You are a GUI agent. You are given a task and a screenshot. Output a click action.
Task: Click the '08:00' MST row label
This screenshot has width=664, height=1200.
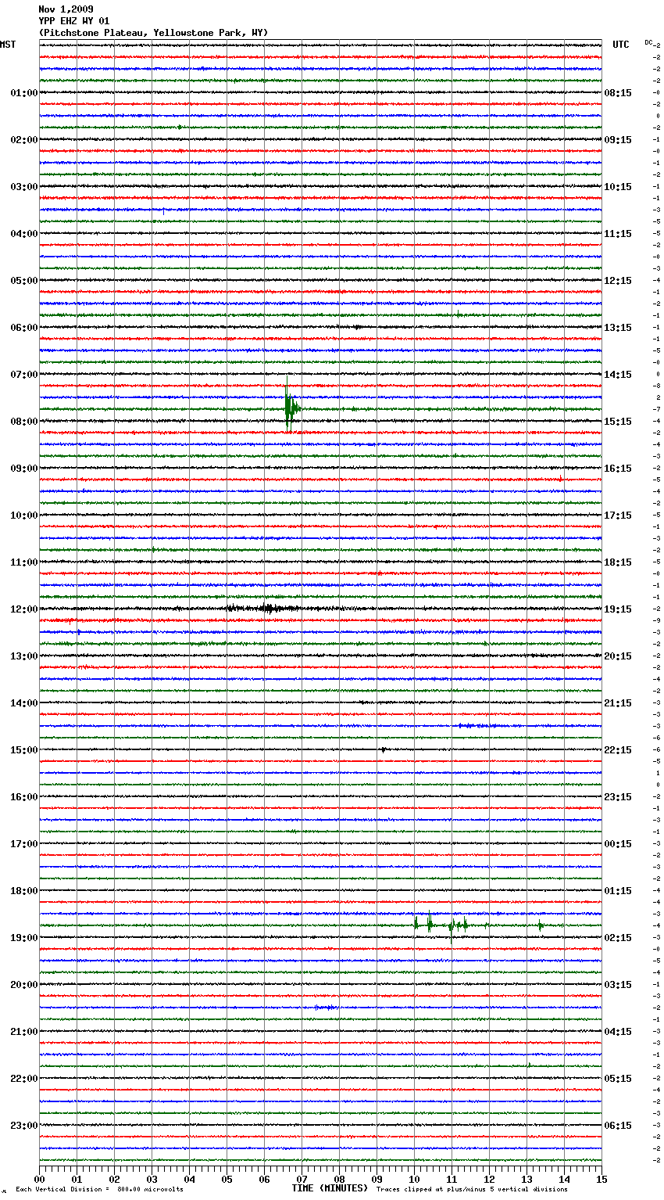pos(23,422)
